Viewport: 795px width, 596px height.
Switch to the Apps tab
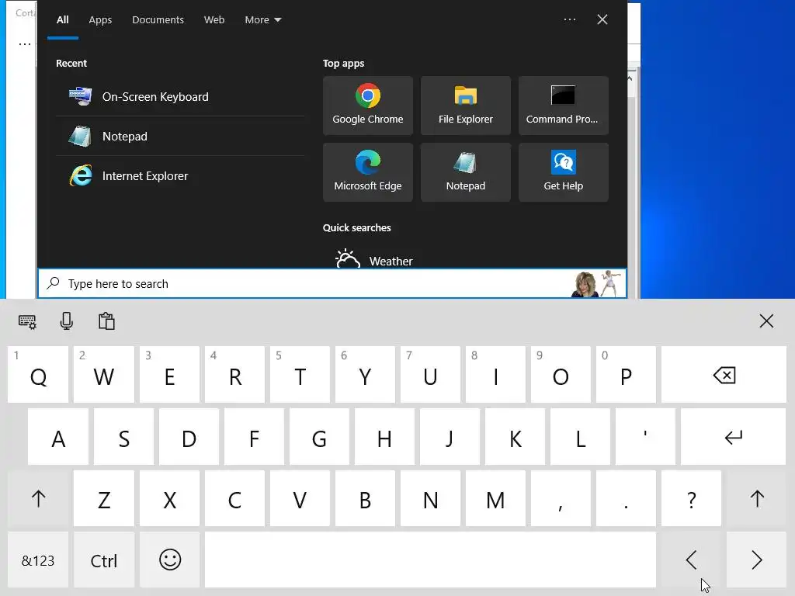100,19
